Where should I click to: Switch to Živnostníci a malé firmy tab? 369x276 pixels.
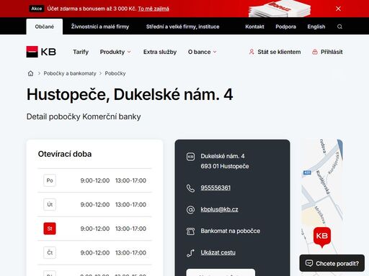coord(100,27)
